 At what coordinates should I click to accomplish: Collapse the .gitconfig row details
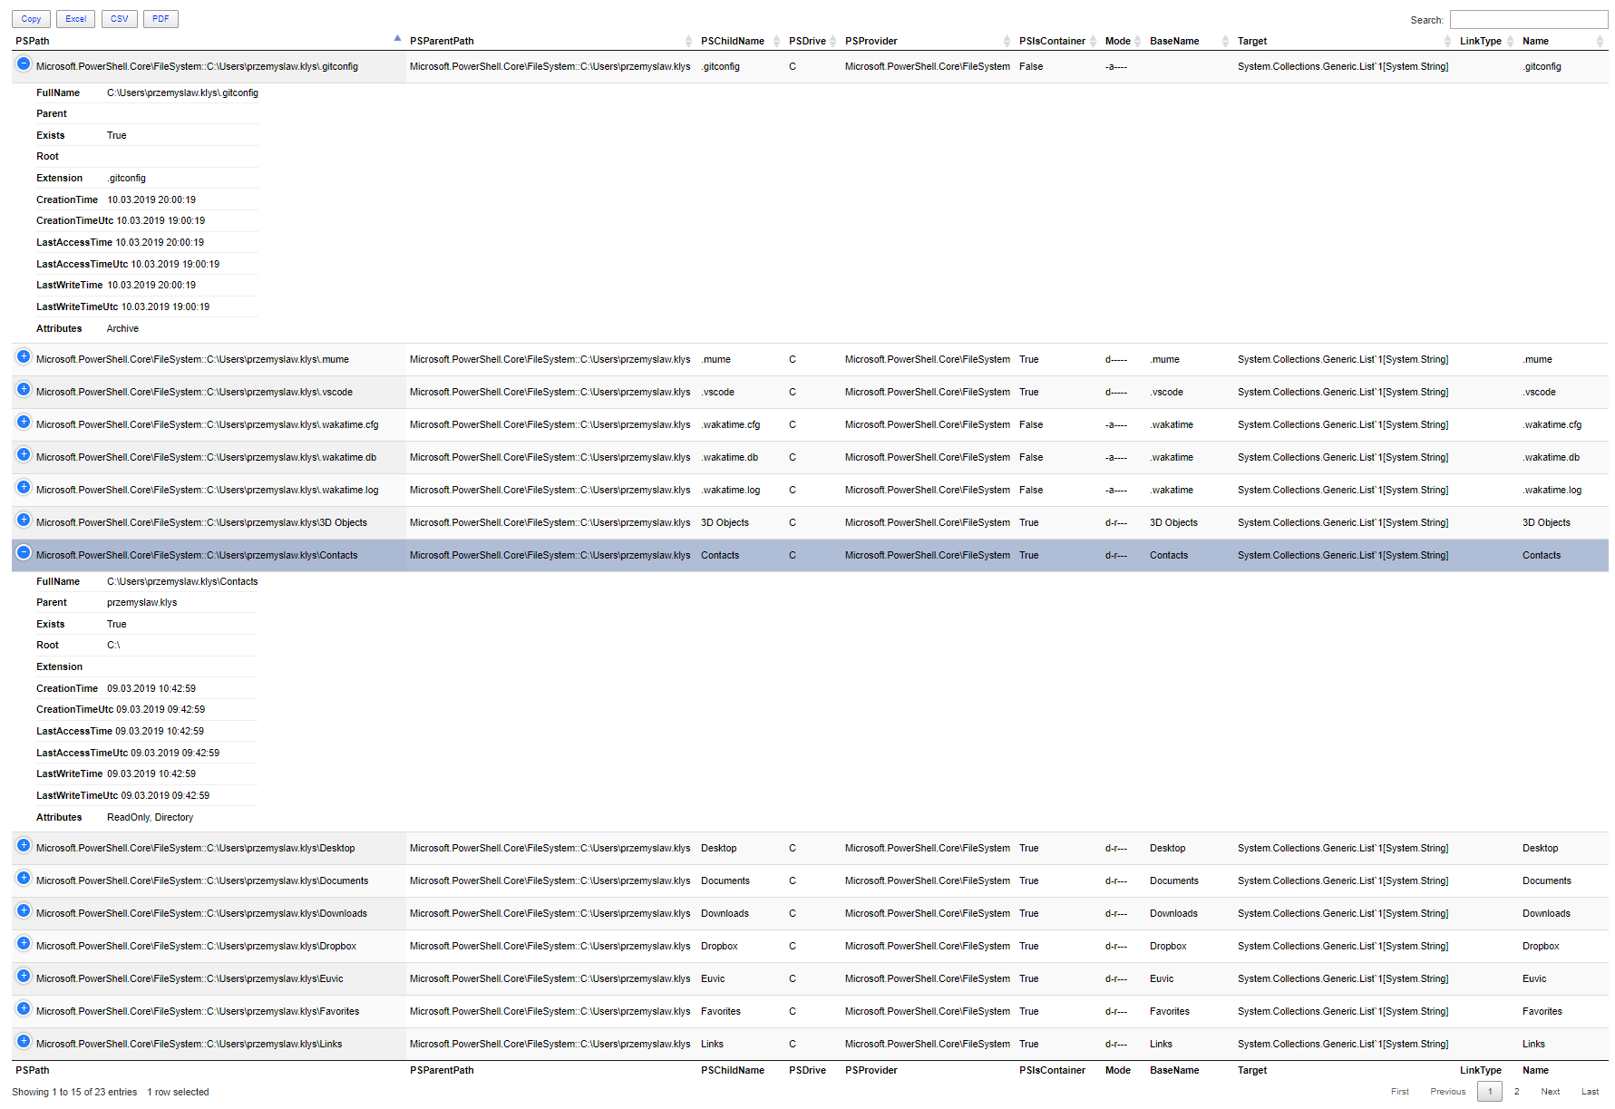click(24, 64)
